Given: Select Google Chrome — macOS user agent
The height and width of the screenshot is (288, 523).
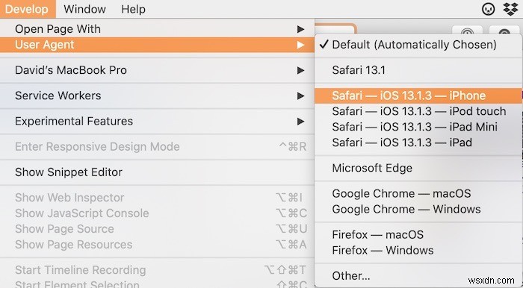Looking at the screenshot, I should [418, 193].
